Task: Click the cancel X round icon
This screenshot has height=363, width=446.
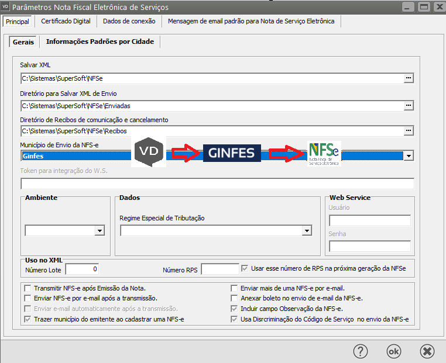Action: point(427,351)
